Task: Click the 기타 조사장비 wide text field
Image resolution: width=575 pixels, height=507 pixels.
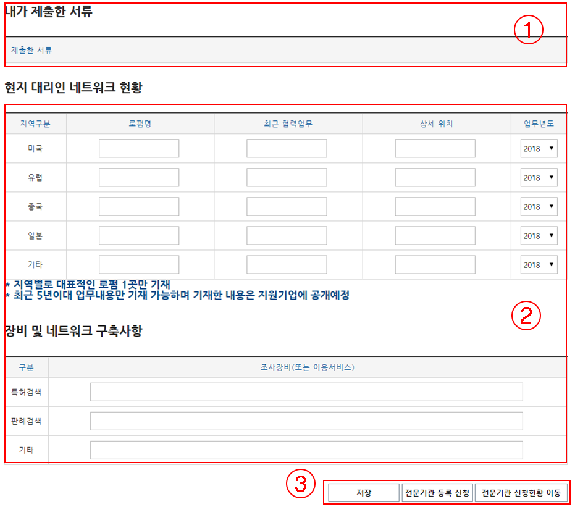Action: (306, 450)
